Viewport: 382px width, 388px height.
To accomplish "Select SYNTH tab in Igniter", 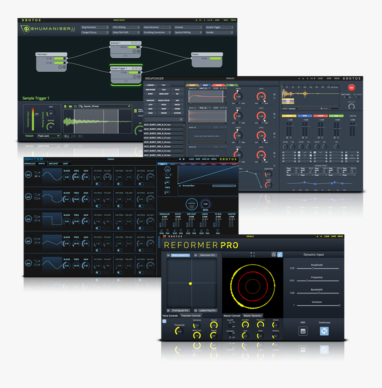I will [41, 163].
